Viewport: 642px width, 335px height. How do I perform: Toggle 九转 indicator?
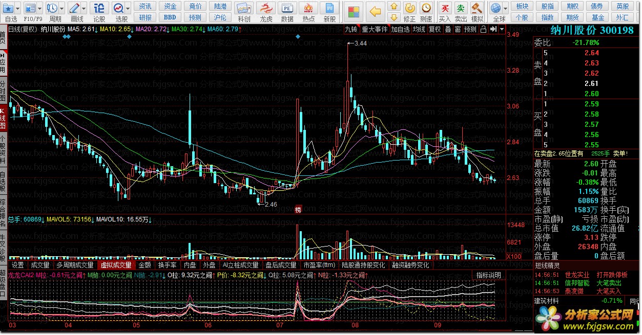click(x=350, y=29)
